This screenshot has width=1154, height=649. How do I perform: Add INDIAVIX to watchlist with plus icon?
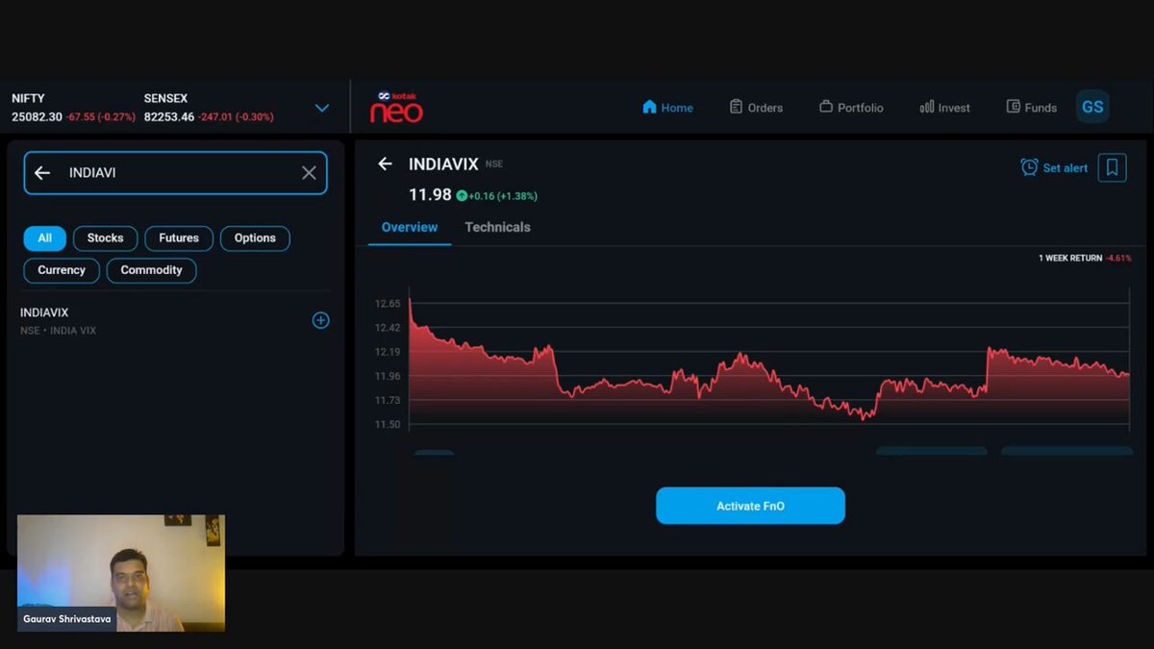pos(321,320)
